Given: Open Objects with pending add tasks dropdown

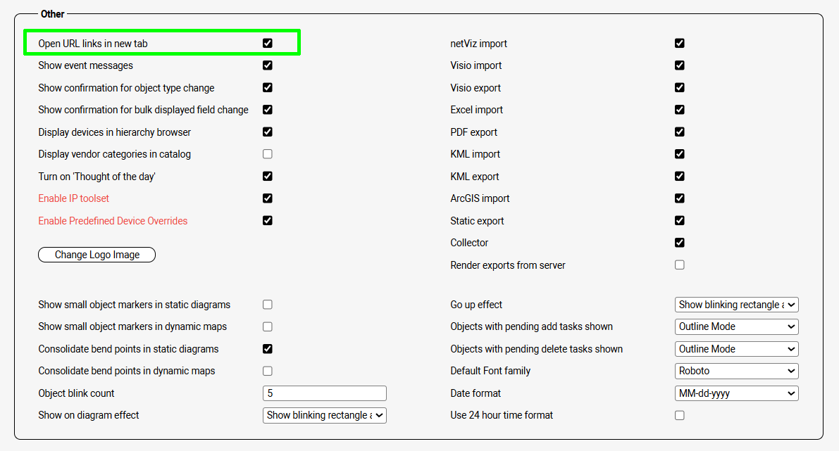Looking at the screenshot, I should [x=736, y=326].
